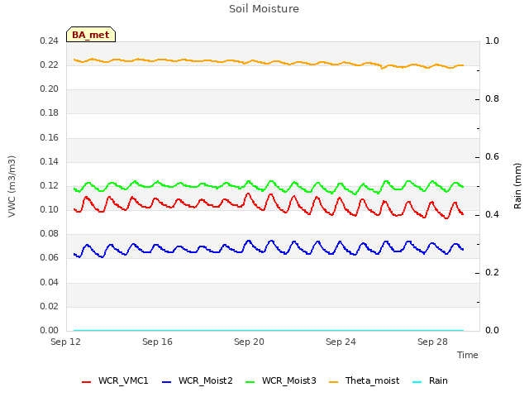Click the 0.0 right axis tick label
The width and height of the screenshot is (529, 397).
point(492,330)
